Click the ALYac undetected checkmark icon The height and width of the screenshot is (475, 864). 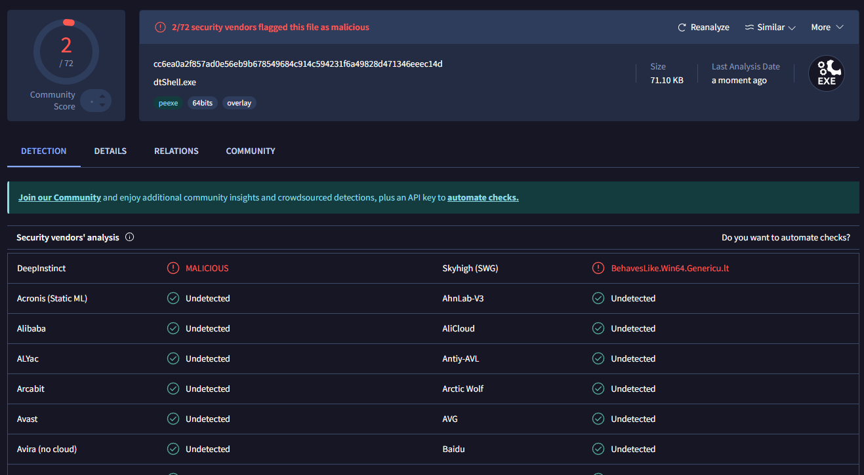pos(173,358)
